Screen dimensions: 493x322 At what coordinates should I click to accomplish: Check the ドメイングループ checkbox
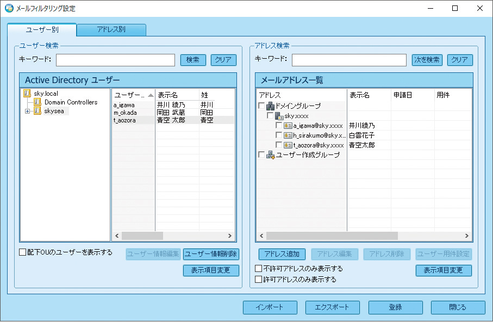click(x=261, y=106)
